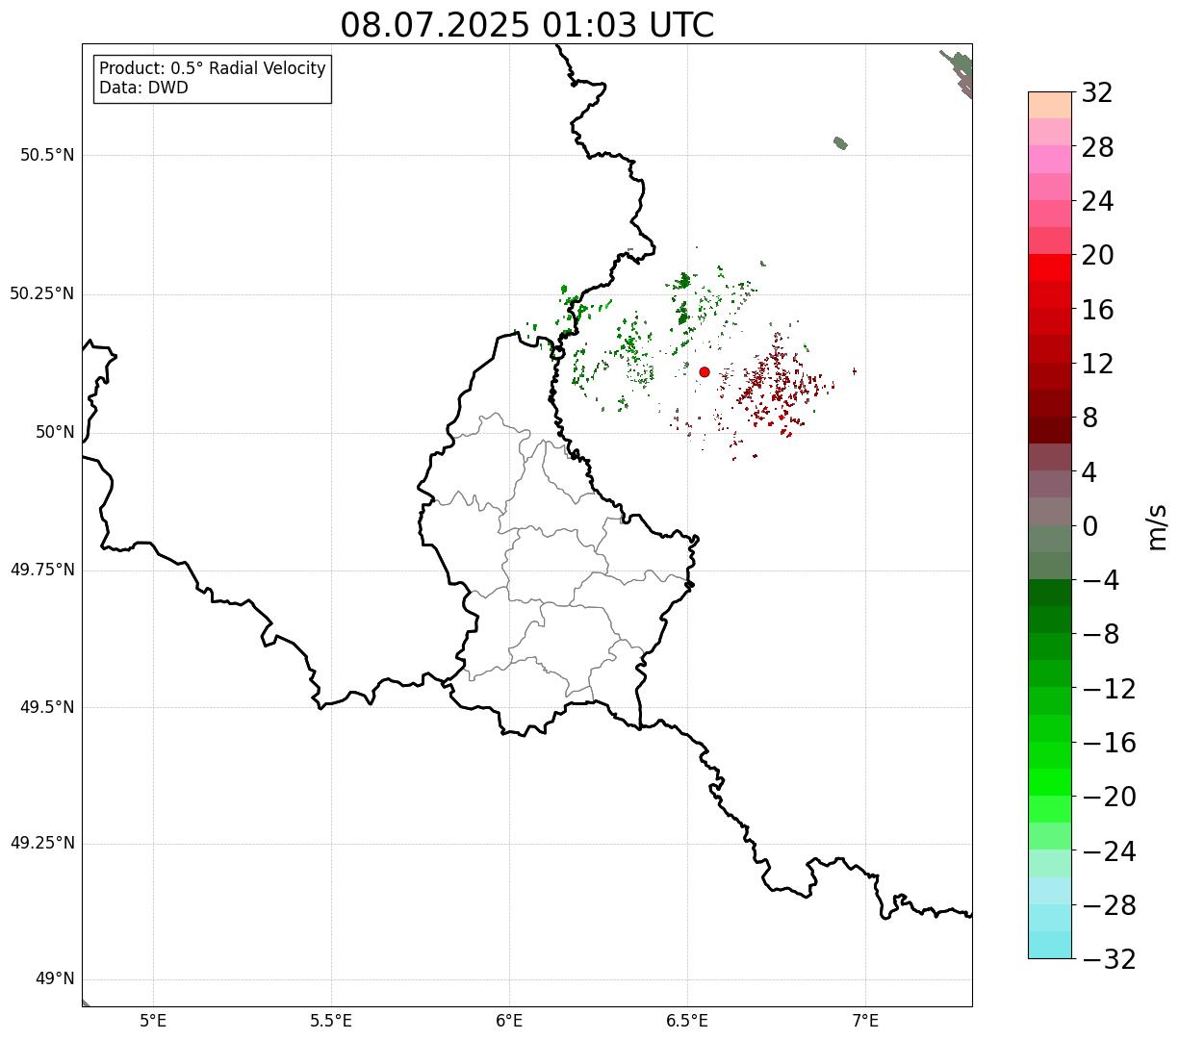This screenshot has height=1040, width=1179.
Task: Click the 5°E longitude label
Action: tap(153, 1021)
